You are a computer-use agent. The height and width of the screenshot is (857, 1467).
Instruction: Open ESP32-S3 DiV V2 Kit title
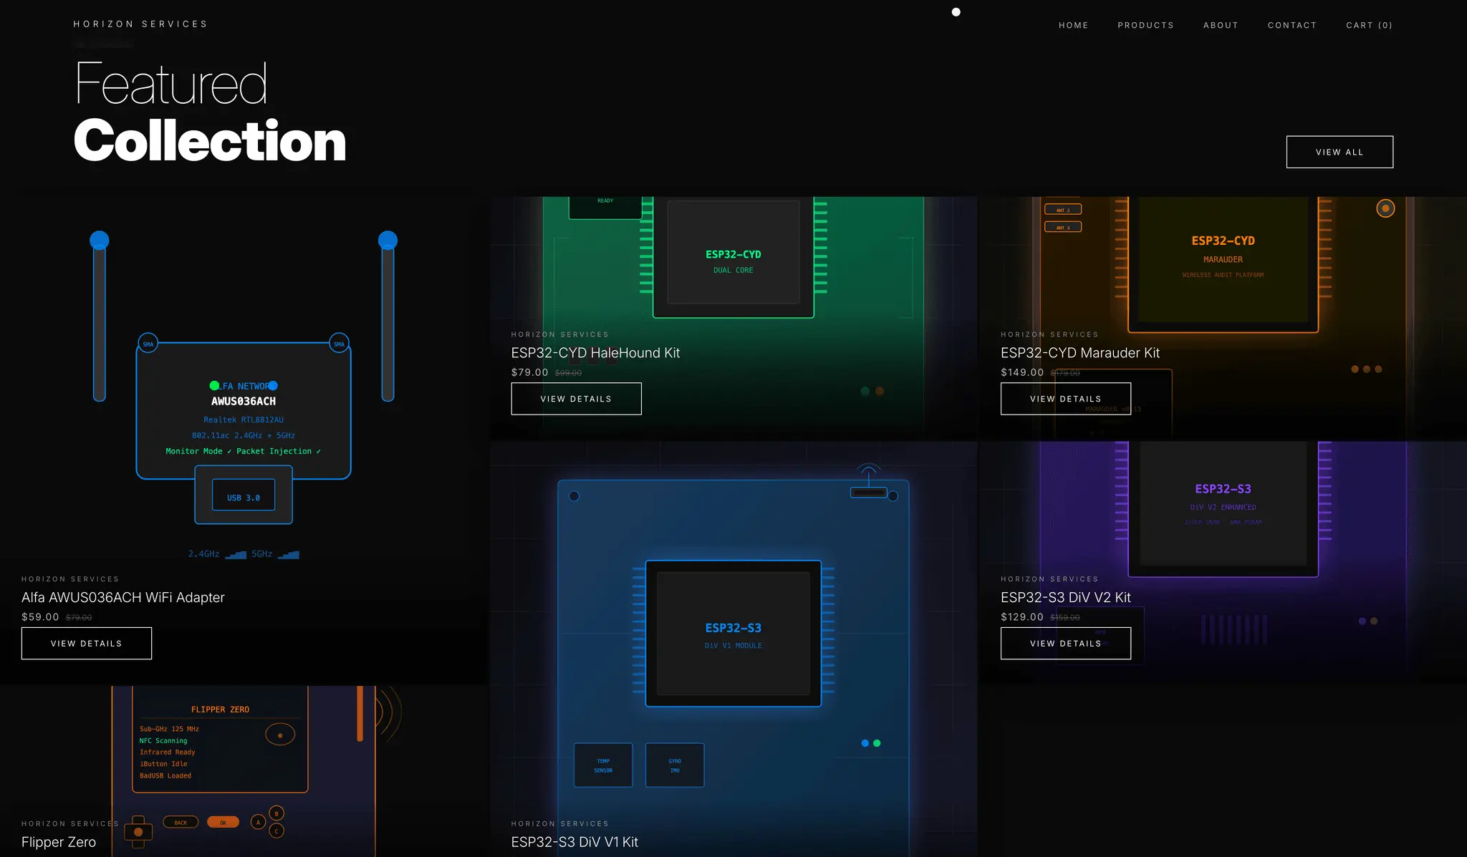pos(1066,597)
